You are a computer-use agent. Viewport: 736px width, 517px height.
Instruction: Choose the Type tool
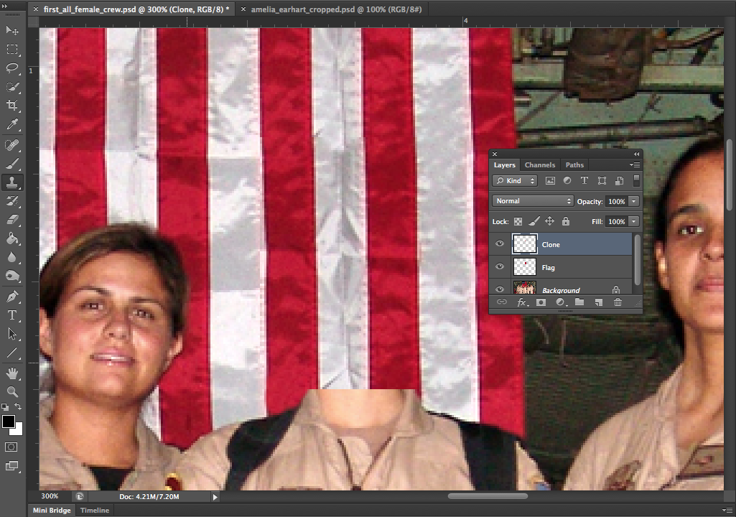coord(12,315)
